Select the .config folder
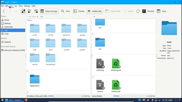The height and width of the screenshot is (102, 182). [50, 30]
